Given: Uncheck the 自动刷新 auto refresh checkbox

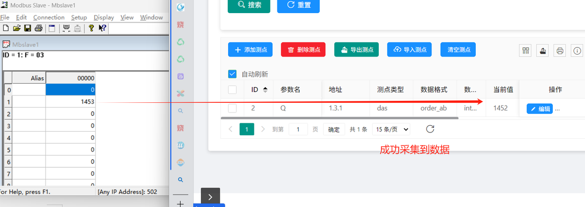Looking at the screenshot, I should pos(233,74).
